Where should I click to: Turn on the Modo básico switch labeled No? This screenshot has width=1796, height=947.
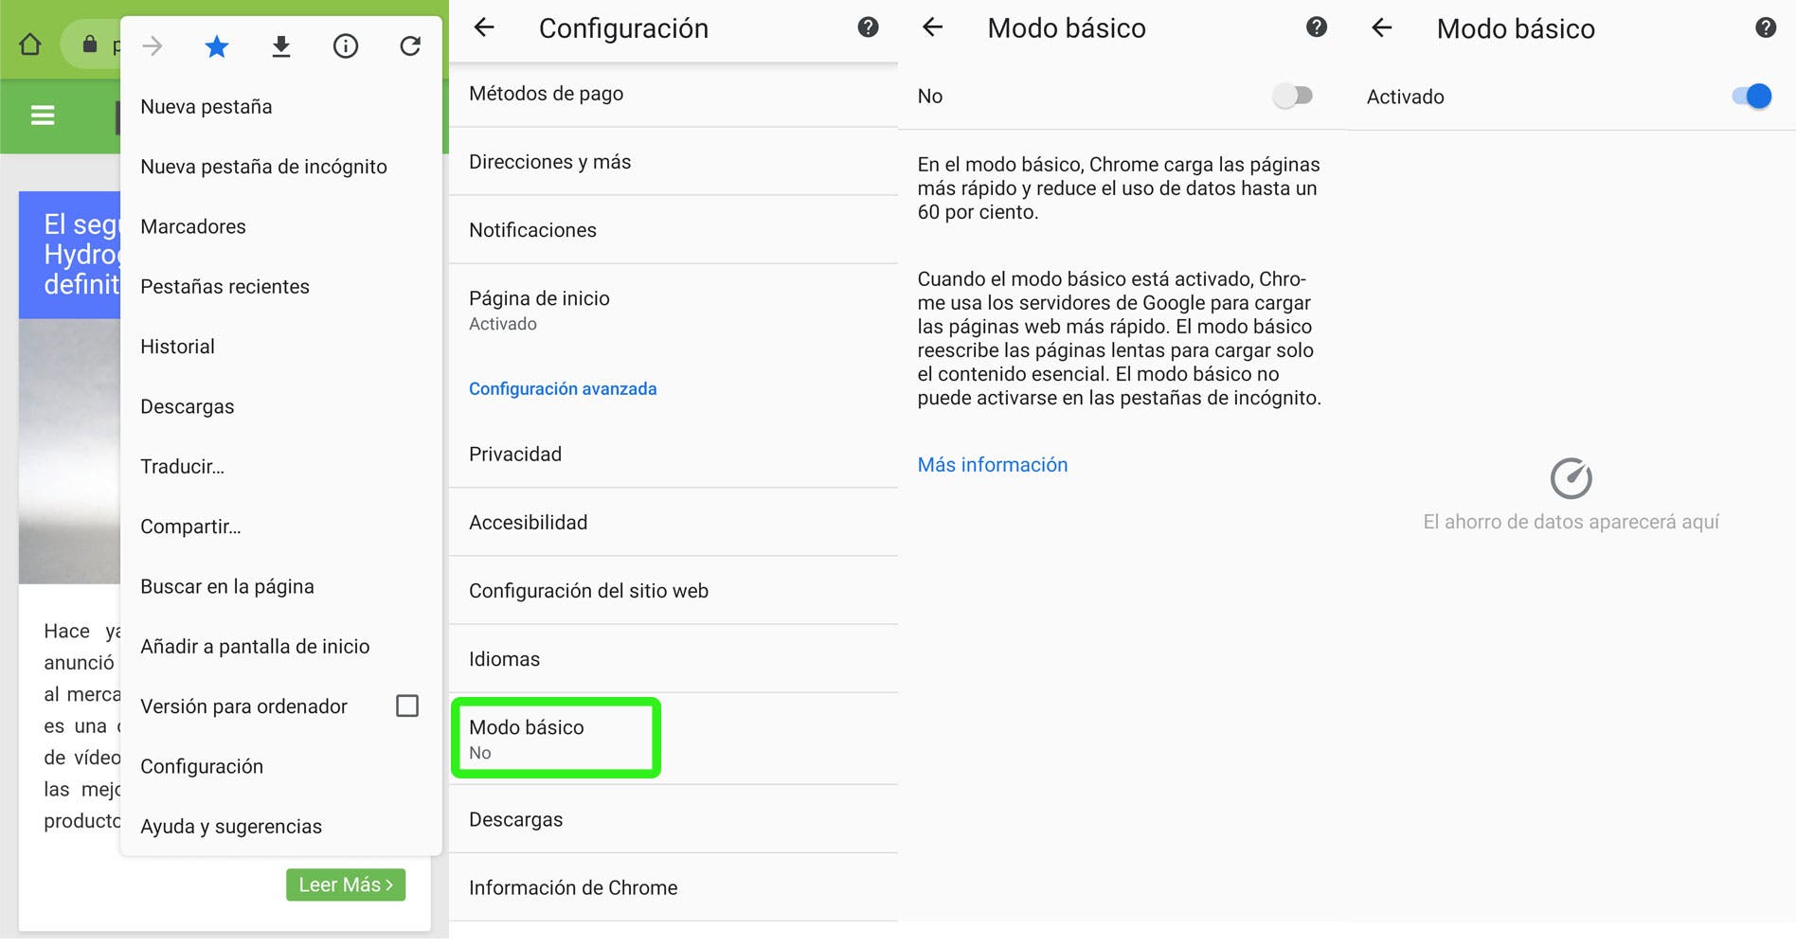coord(1293,96)
